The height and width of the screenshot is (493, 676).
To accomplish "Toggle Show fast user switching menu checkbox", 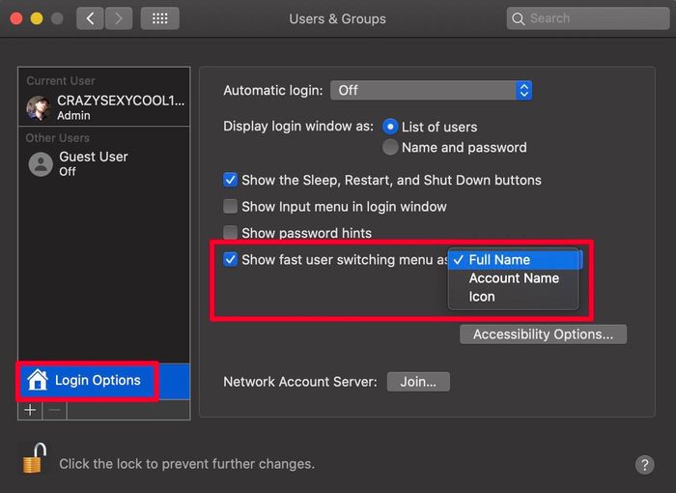I will (230, 259).
